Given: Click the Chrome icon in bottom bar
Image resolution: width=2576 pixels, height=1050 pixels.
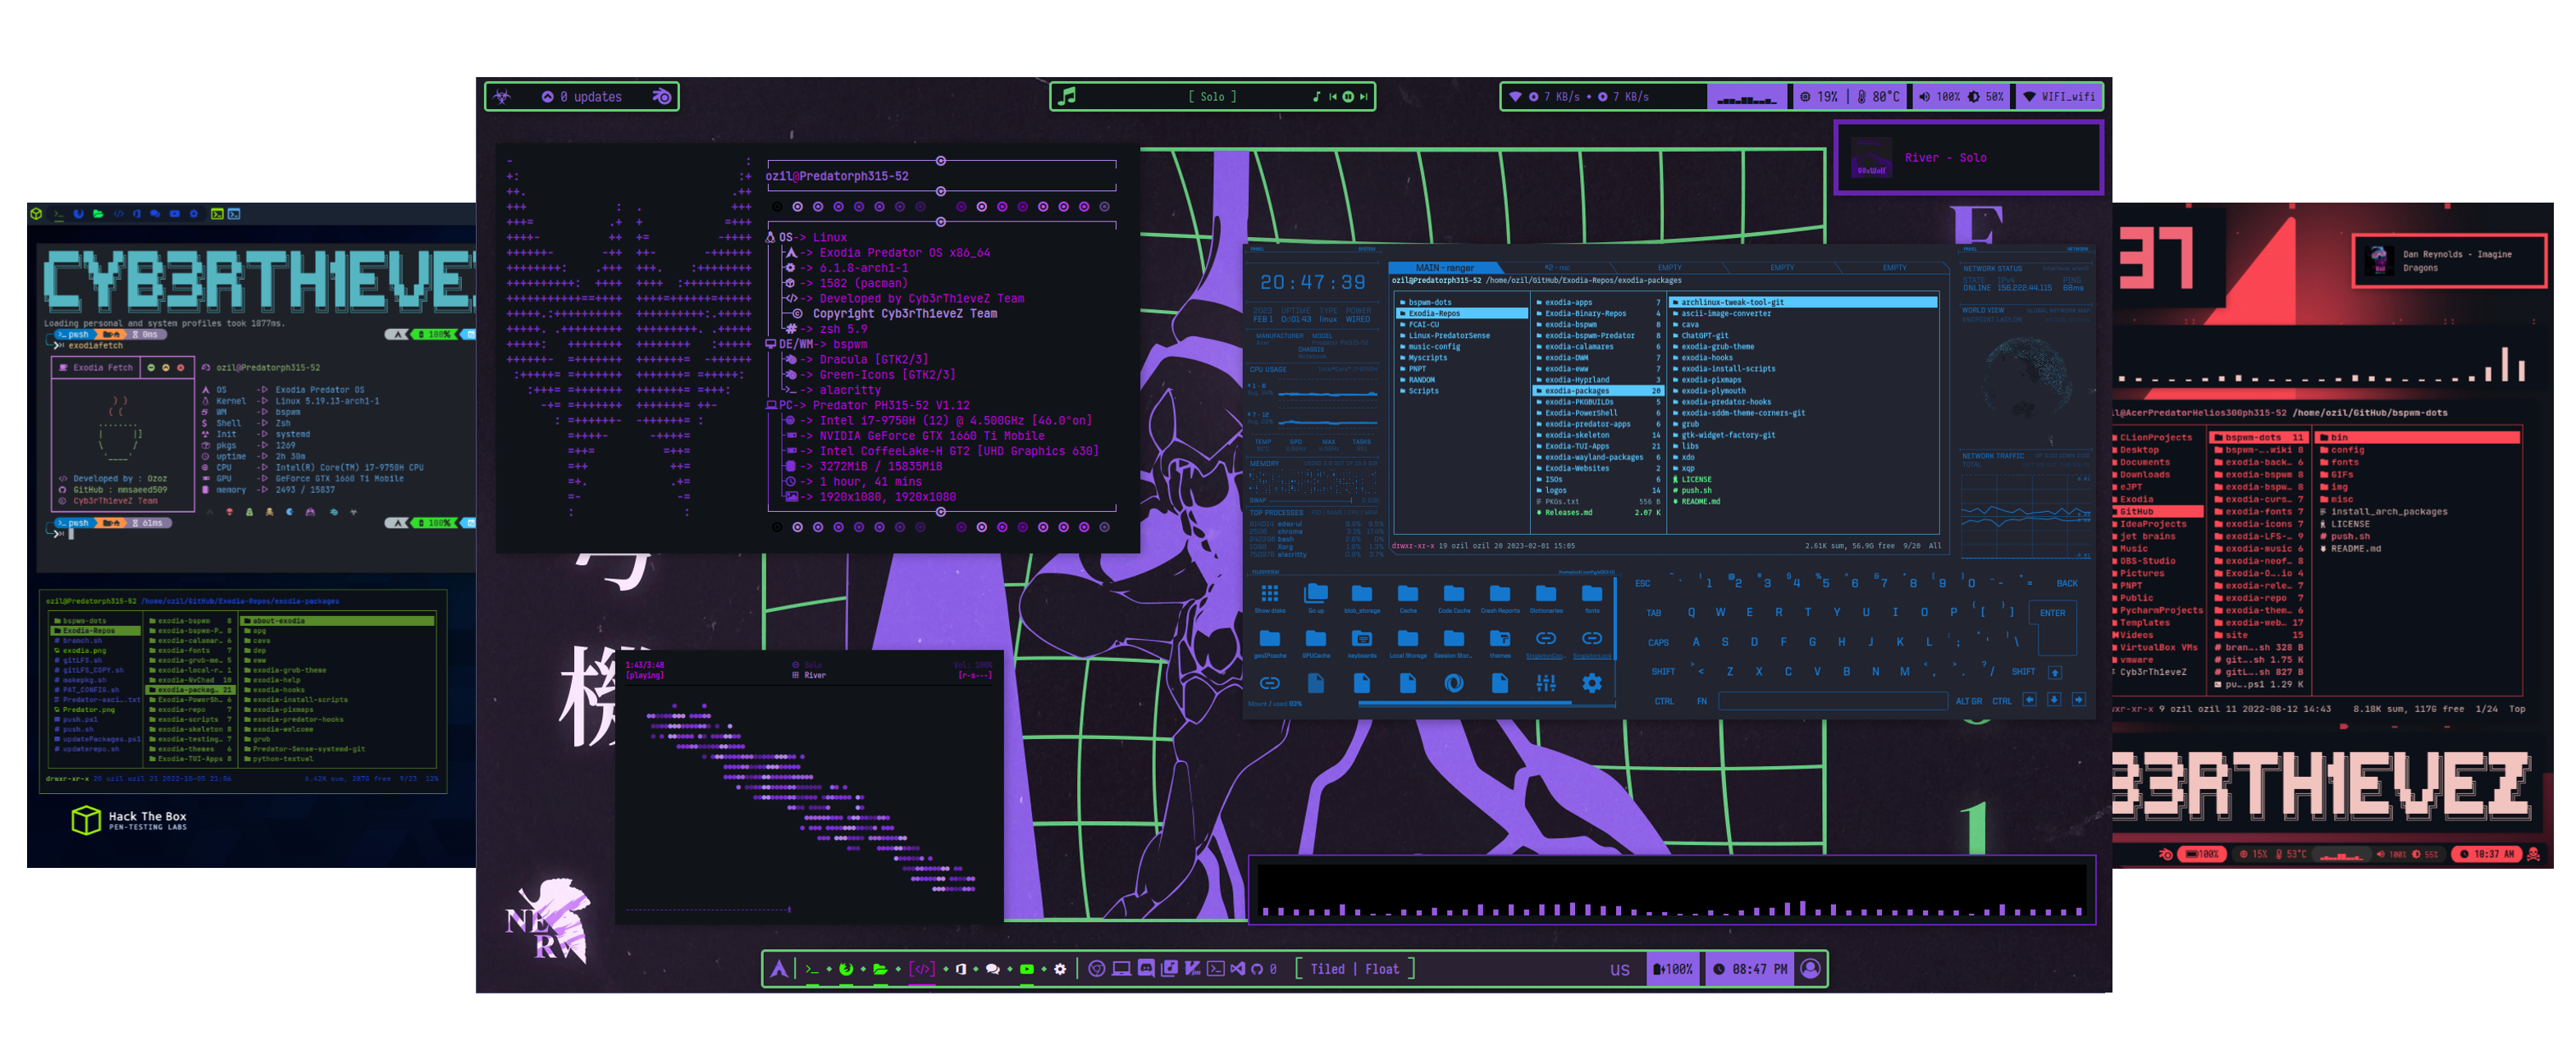Looking at the screenshot, I should click(x=1096, y=969).
